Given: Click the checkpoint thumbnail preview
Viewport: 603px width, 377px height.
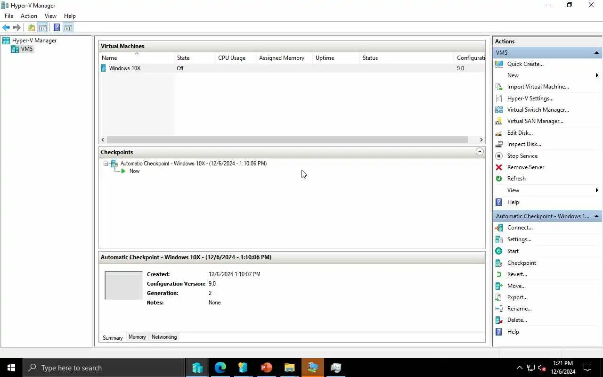Looking at the screenshot, I should coord(123,286).
